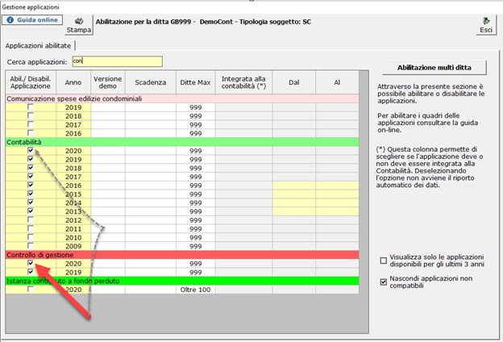The height and width of the screenshot is (342, 503).
Task: Uncheck Nascondi applicazioni non compatibili
Action: [384, 282]
